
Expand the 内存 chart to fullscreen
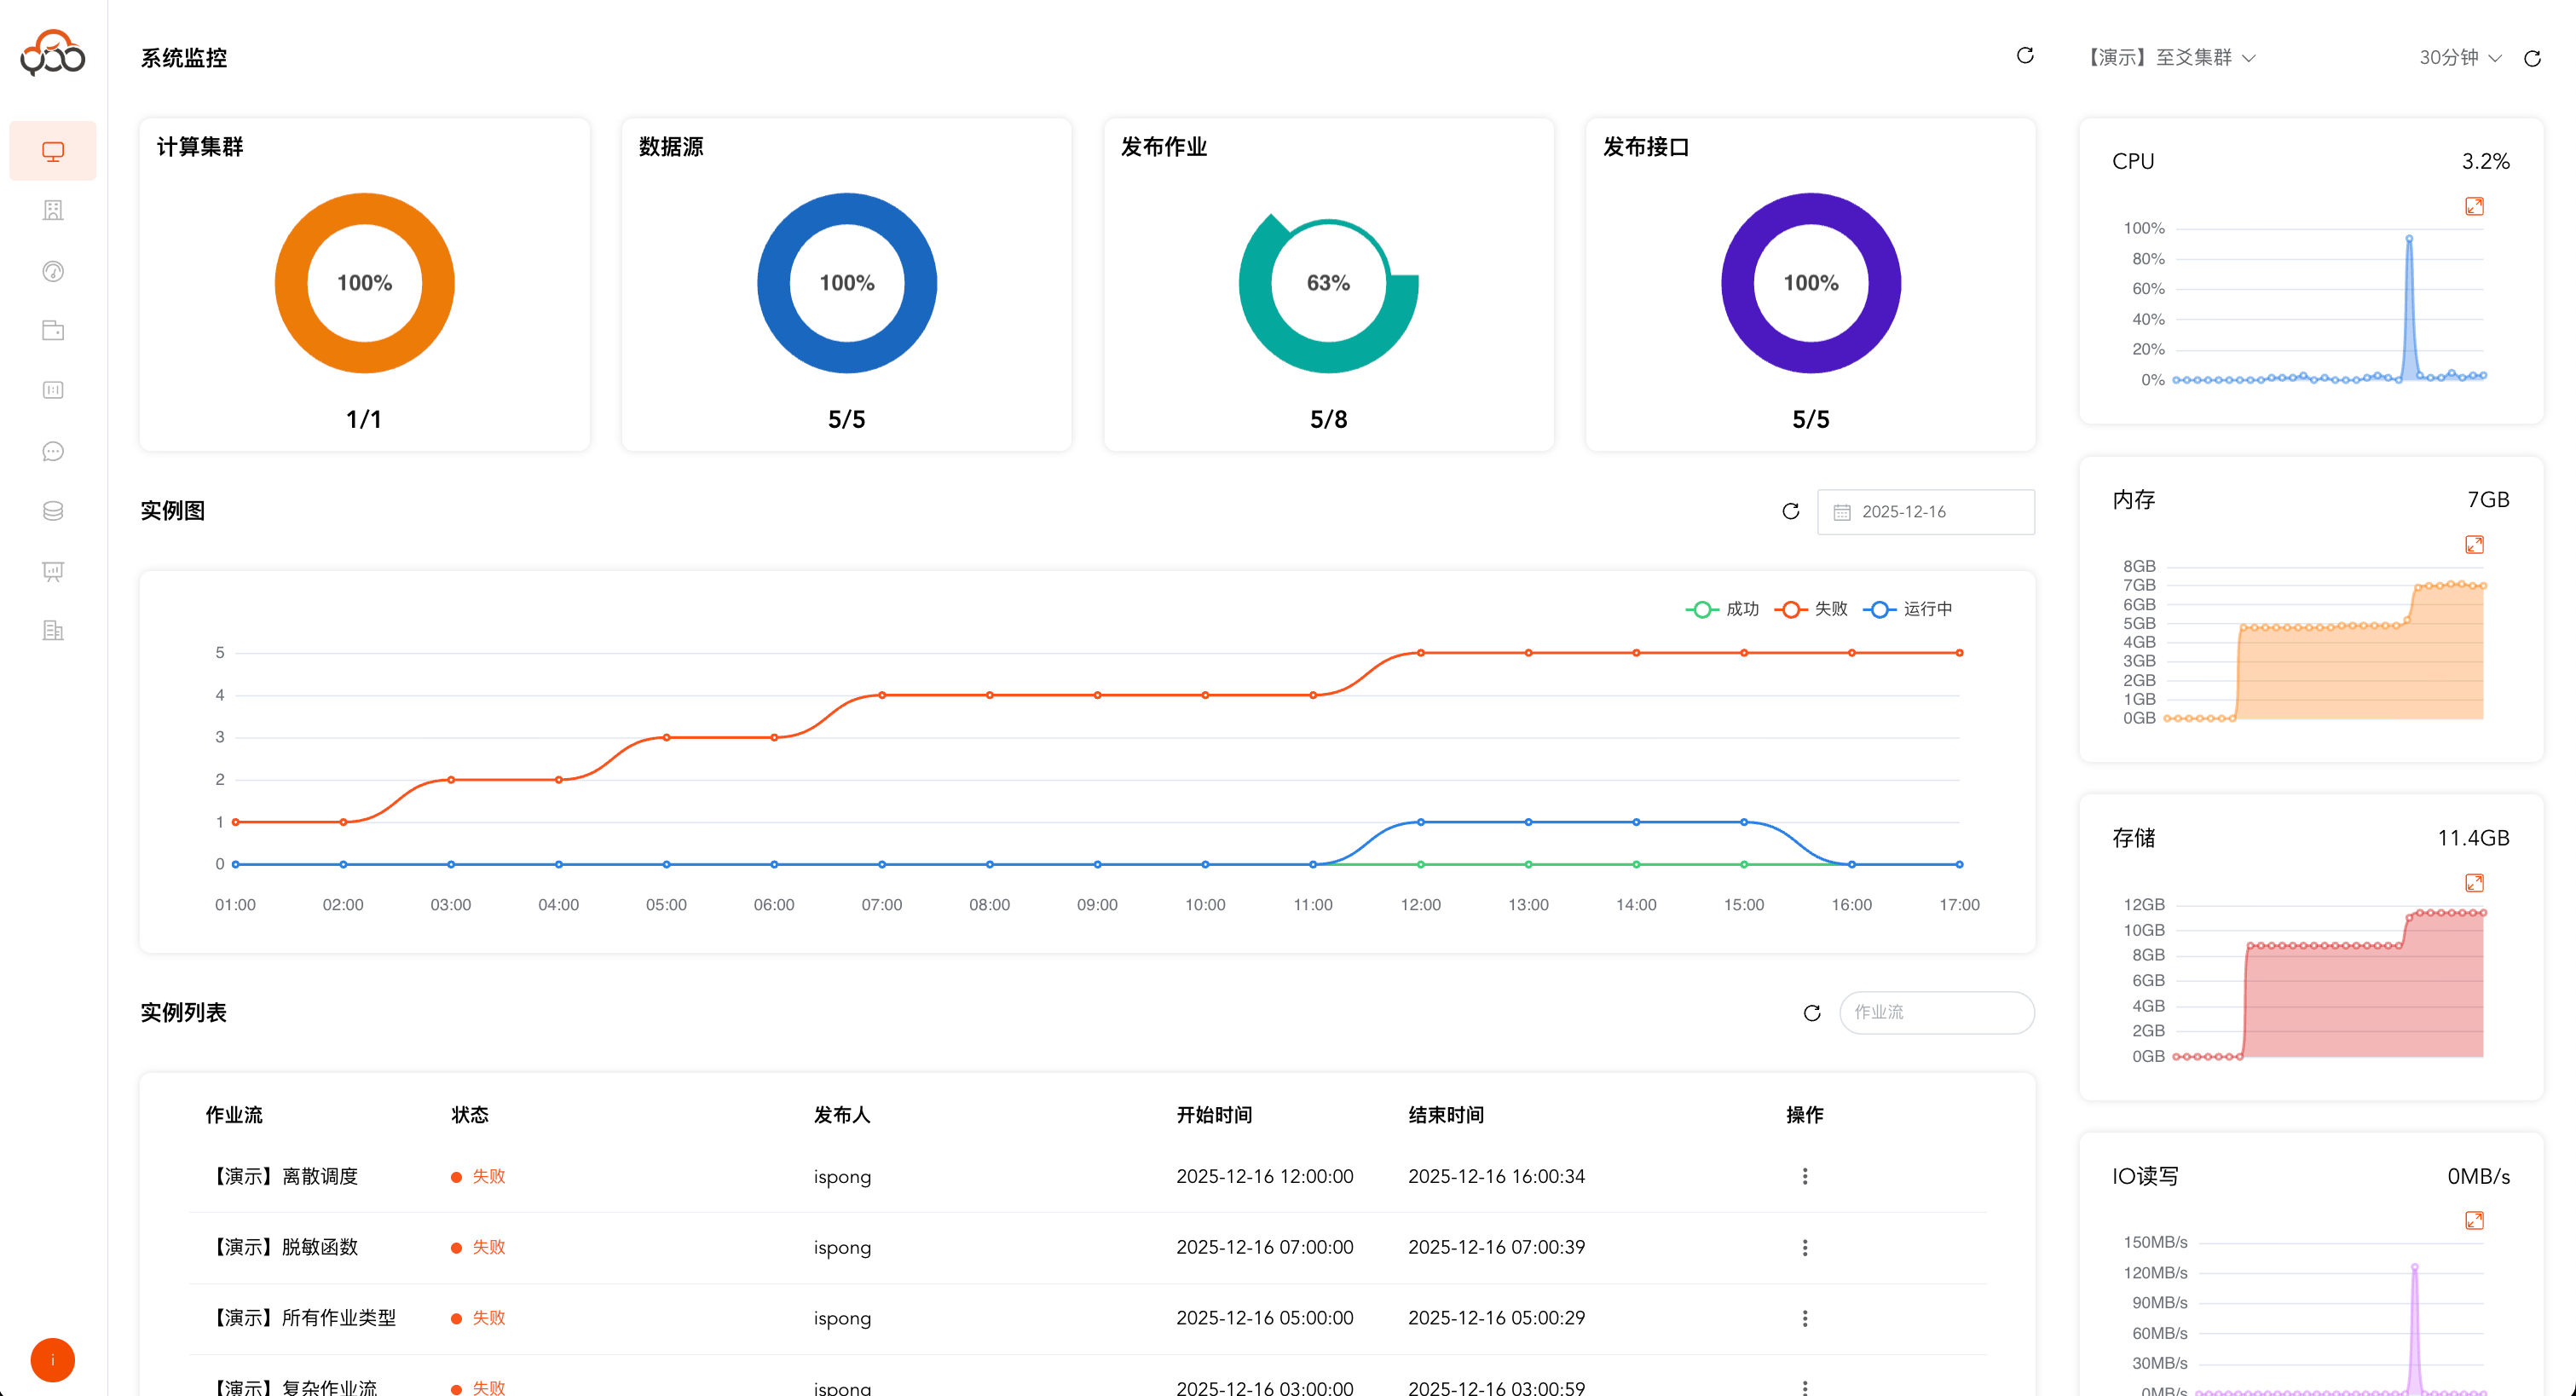(x=2474, y=544)
